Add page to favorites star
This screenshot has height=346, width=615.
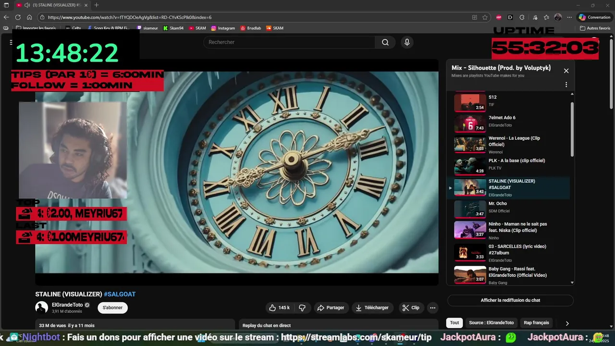[x=485, y=17]
